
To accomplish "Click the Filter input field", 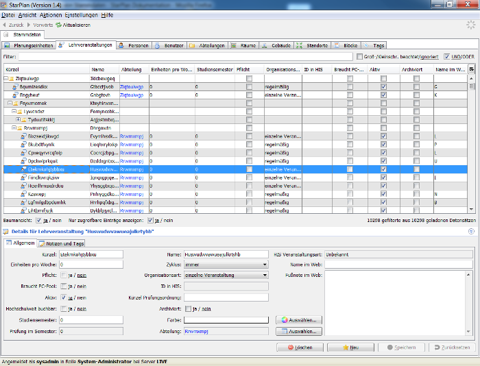I will coord(186,57).
